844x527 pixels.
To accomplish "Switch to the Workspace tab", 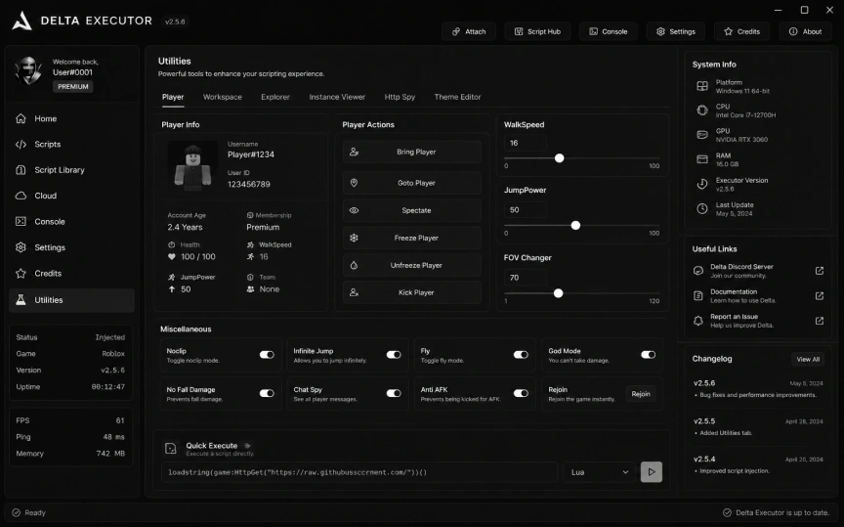I will pos(223,97).
